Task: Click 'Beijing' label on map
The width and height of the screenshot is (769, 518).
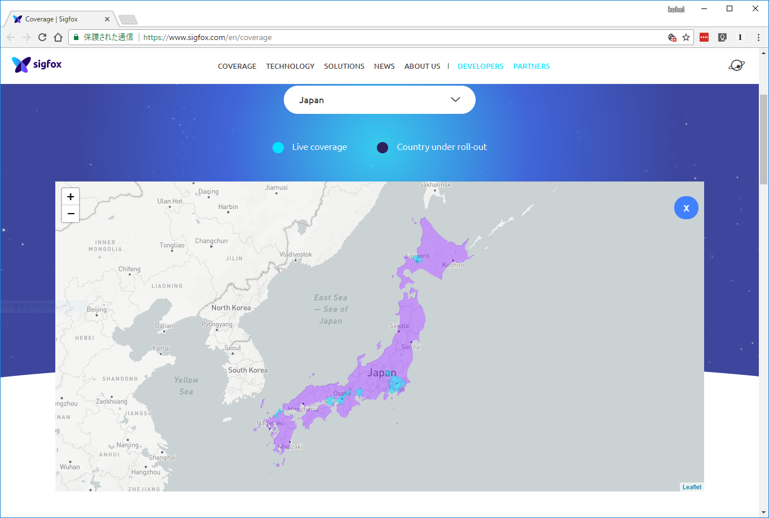Action: [97, 310]
